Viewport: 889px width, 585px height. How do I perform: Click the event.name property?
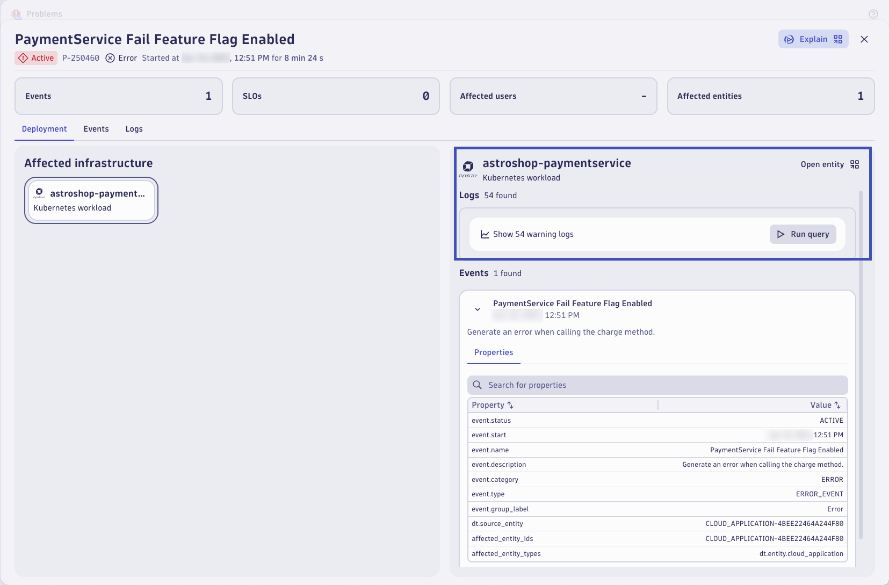pos(490,450)
